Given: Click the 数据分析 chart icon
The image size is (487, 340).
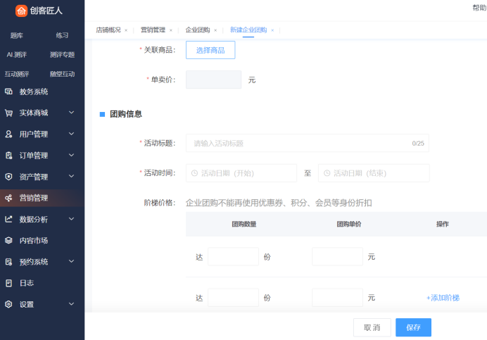Looking at the screenshot, I should pyautogui.click(x=8, y=219).
